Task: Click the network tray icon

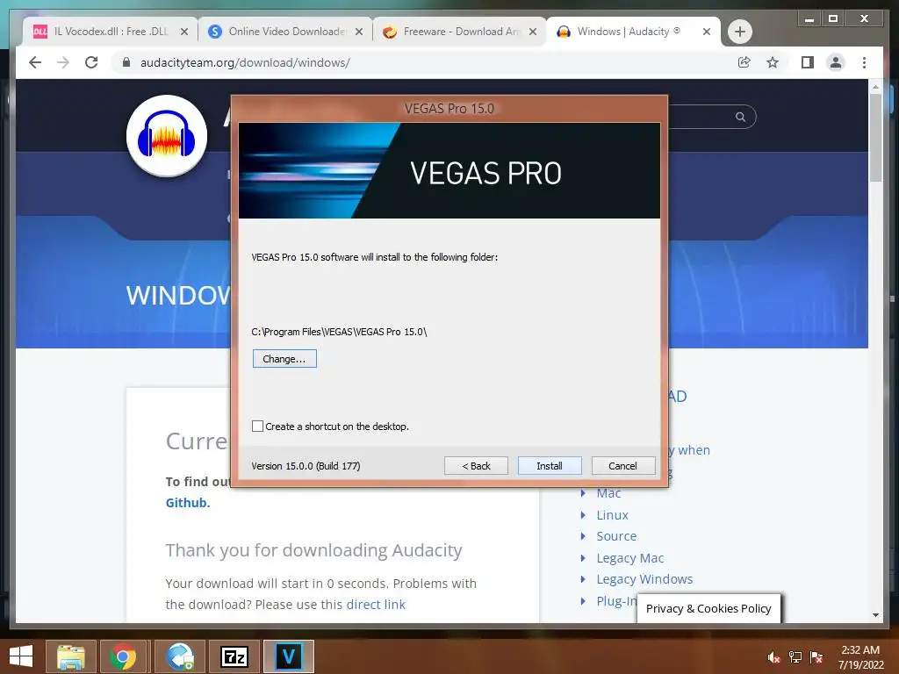Action: pyautogui.click(x=795, y=657)
